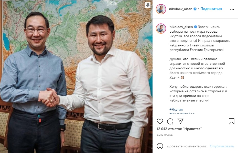
Task: Like the post with heart icon
Action: [x=160, y=121]
